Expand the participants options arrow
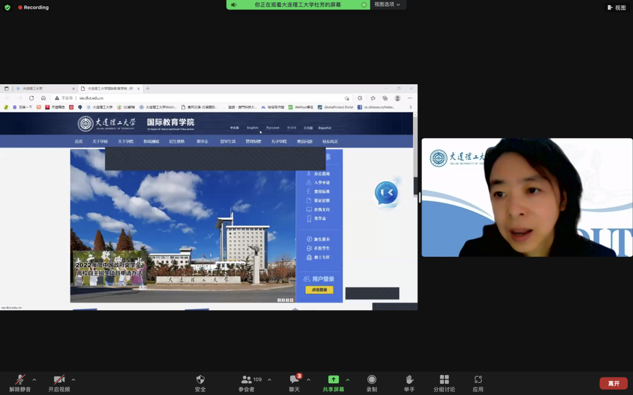 coord(269,380)
